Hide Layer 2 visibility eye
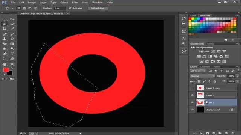 (192, 95)
